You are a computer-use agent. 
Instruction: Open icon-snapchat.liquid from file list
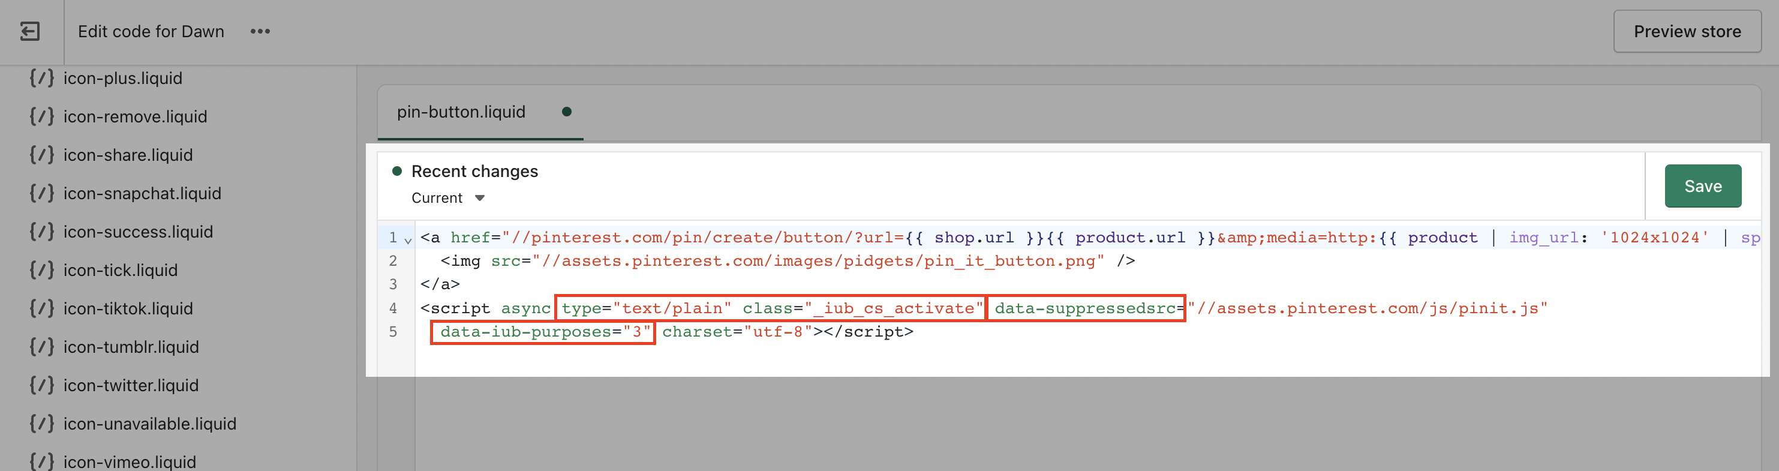tap(142, 193)
